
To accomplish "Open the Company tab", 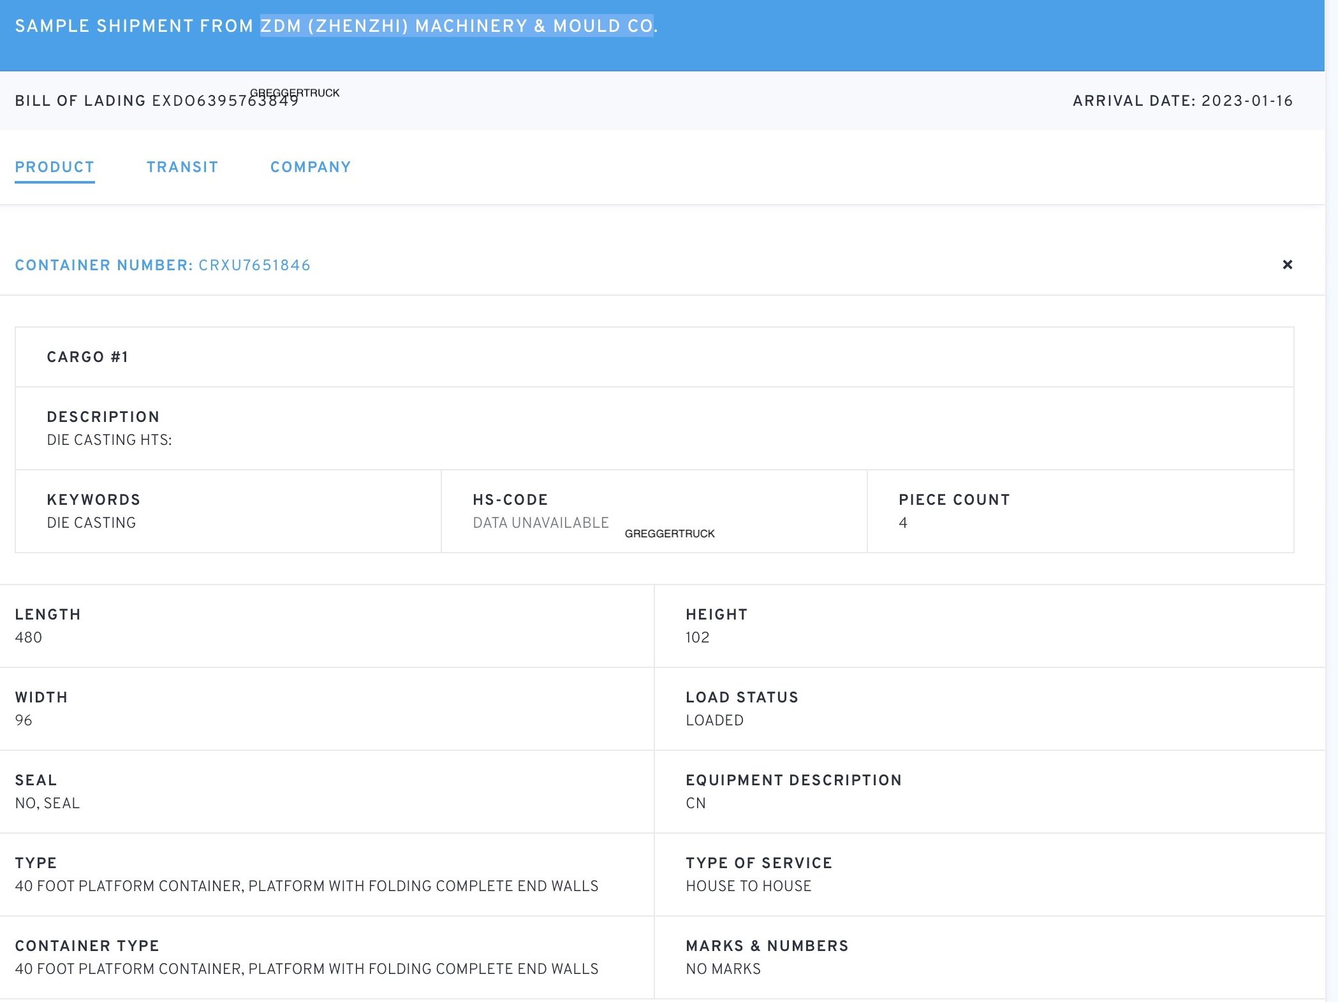I will point(311,167).
